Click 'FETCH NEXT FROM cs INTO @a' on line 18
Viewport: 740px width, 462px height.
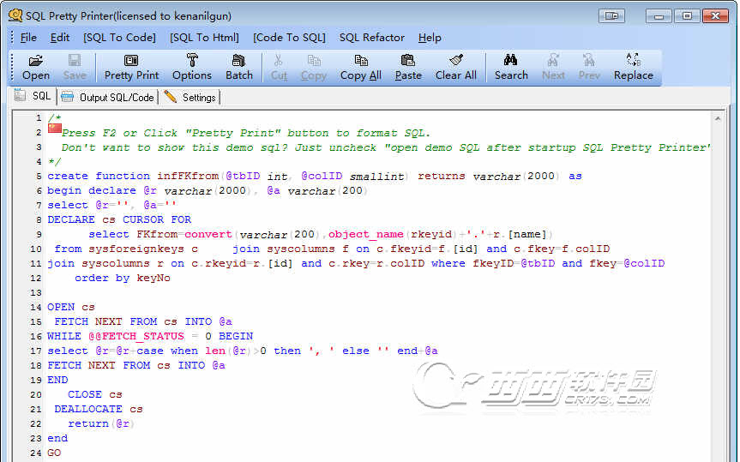click(x=136, y=365)
